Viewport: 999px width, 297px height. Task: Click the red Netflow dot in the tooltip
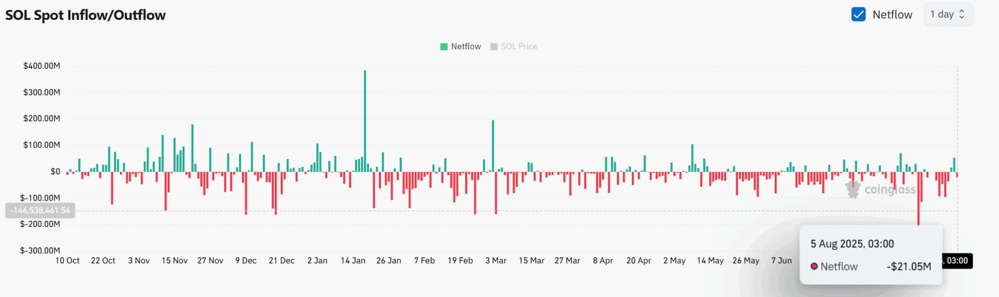(814, 266)
